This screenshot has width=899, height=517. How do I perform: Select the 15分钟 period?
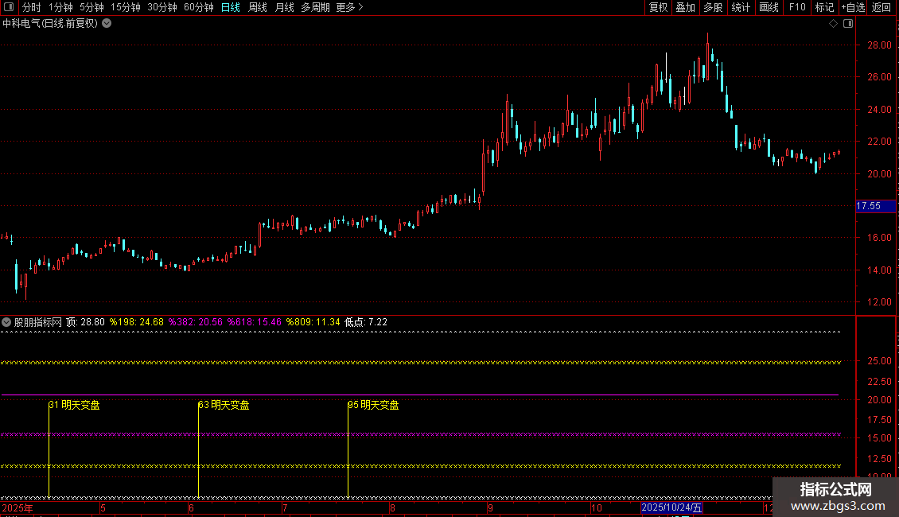click(125, 7)
